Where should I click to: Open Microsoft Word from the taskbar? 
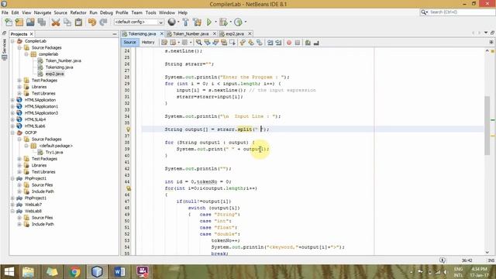[119, 272]
